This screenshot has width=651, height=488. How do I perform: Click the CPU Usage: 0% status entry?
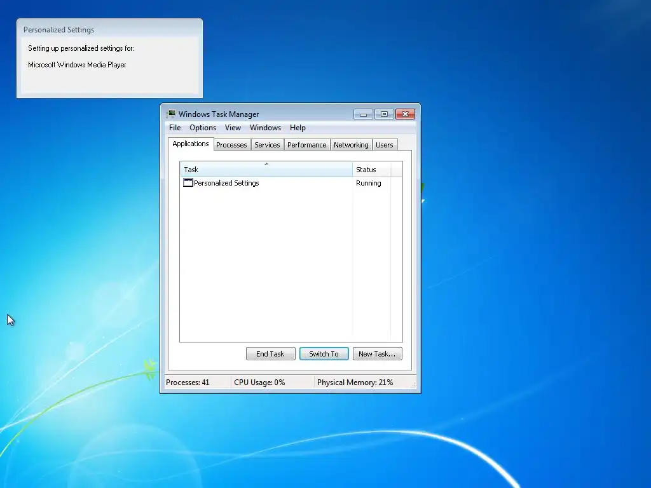click(259, 383)
